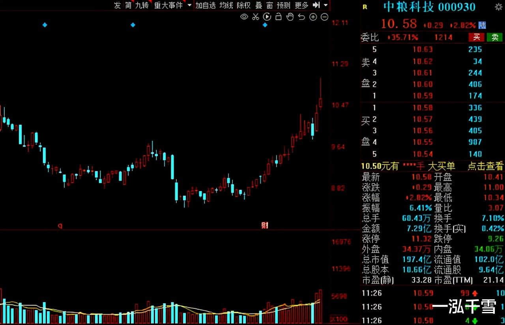Image resolution: width=505 pixels, height=325 pixels.
Task: Click the latest tall candlestick on chart
Action: (320, 94)
